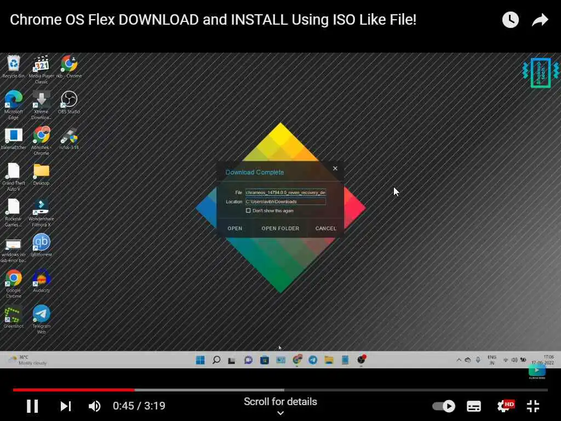Expand the Scroll for details chevron
Image resolution: width=561 pixels, height=421 pixels.
[280, 413]
